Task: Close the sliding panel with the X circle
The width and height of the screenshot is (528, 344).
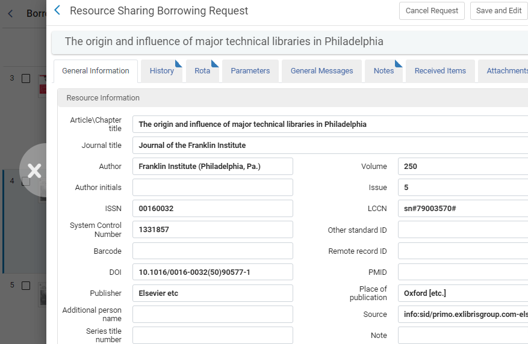Action: coord(34,171)
